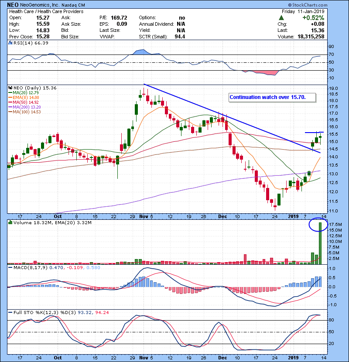
Task: Click the MA(200) 13.20 legend entry
Action: [24, 107]
